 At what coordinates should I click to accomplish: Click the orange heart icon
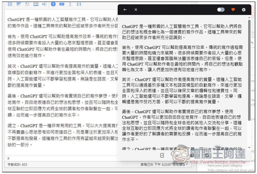(233, 10)
